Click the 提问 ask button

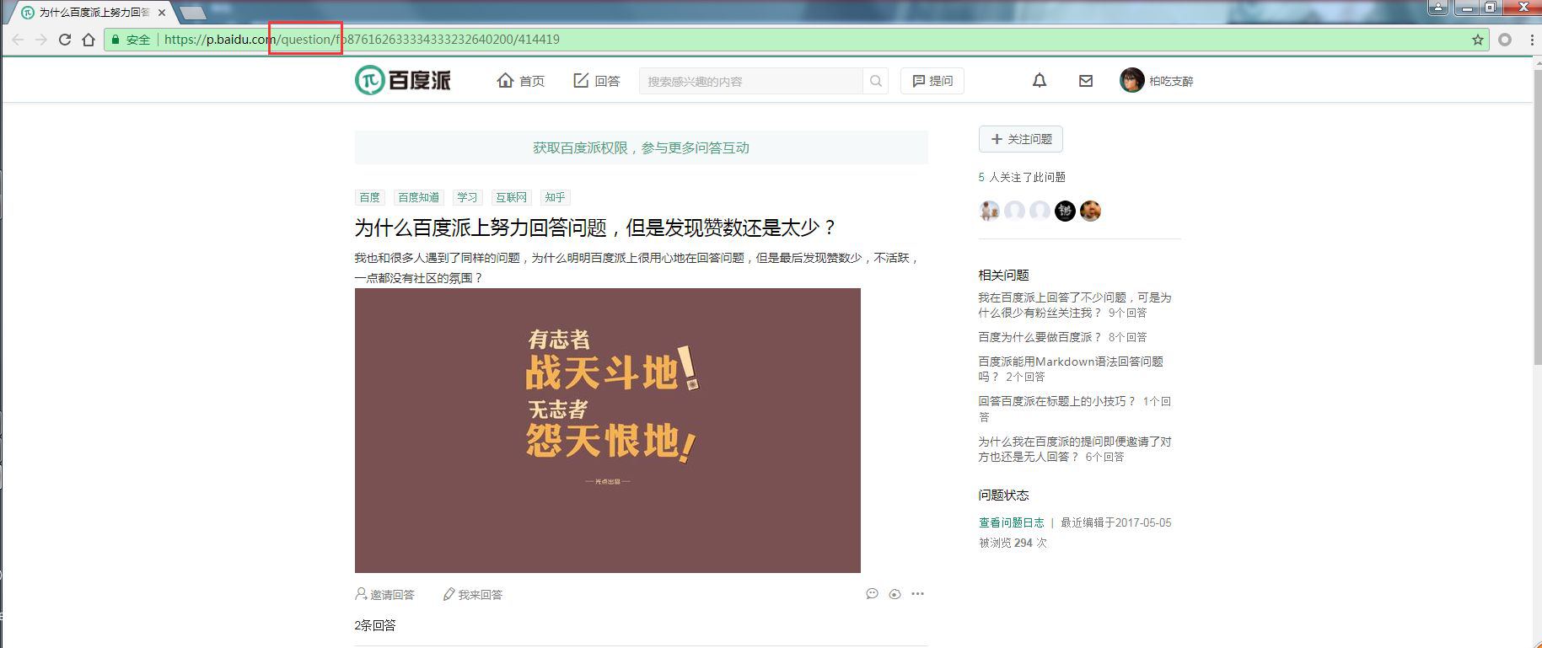pos(932,81)
